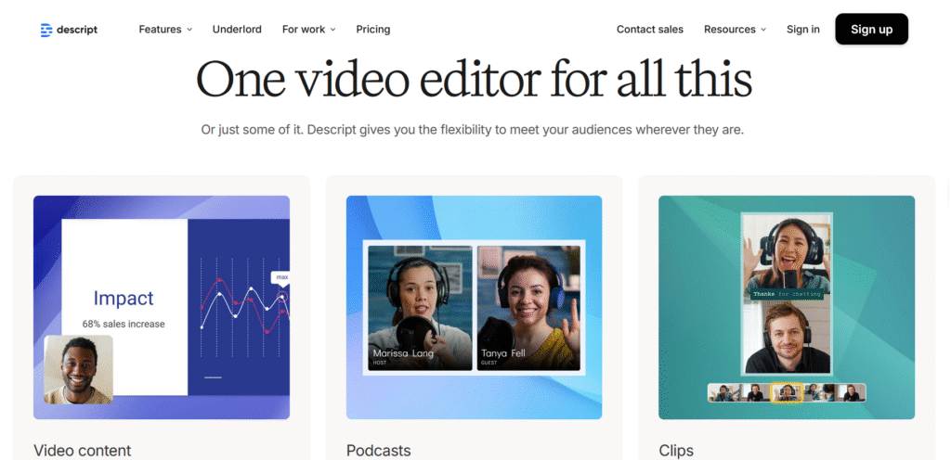The width and height of the screenshot is (951, 460).
Task: Click the chevron next to For work
Action: [333, 30]
